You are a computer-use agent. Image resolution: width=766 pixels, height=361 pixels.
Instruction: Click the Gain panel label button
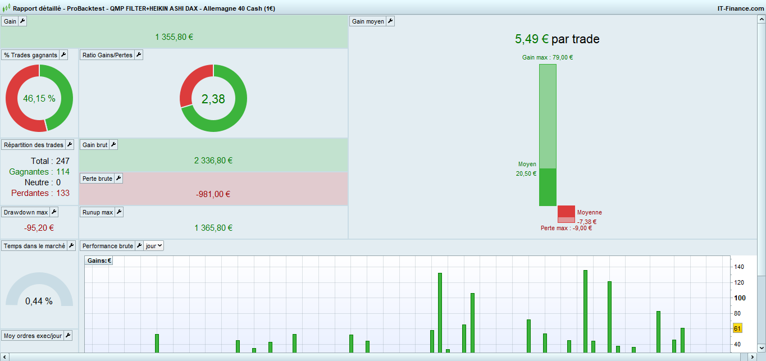(10, 21)
